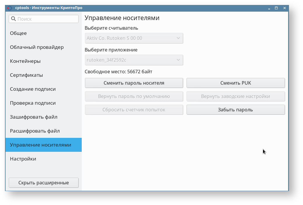Maximize the cptools window
The height and width of the screenshot is (205, 303).
(x=276, y=8)
